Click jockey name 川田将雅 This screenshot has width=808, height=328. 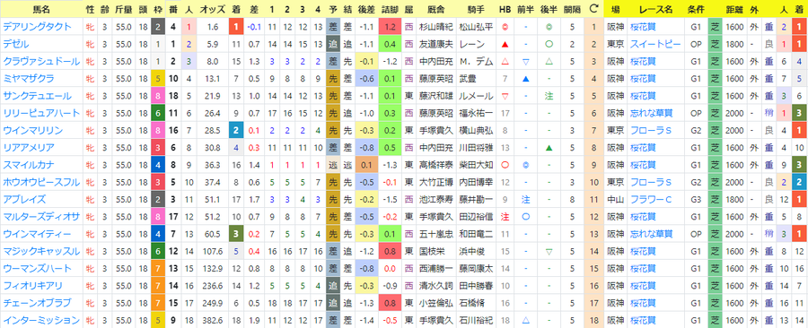pos(476,148)
